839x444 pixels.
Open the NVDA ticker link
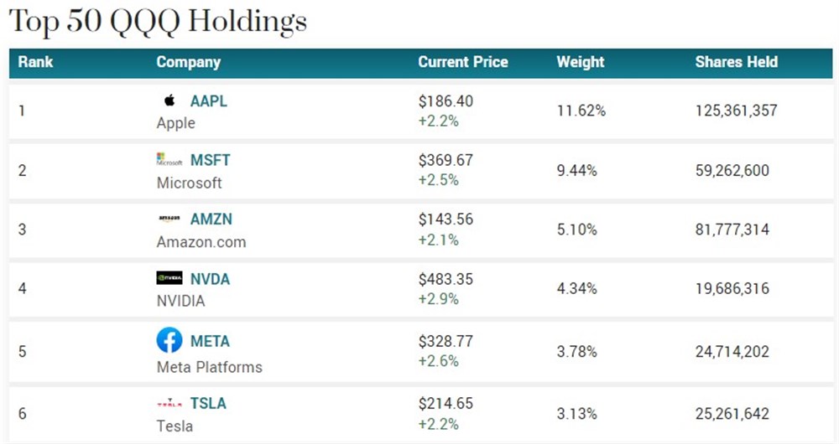click(x=210, y=279)
